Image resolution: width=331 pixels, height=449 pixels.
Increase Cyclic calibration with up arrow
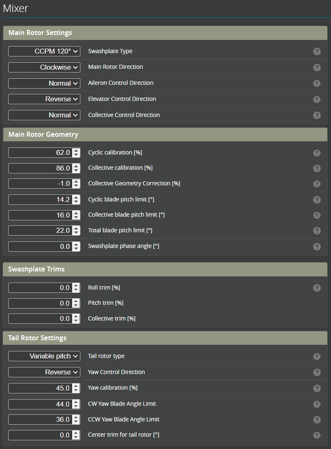click(x=76, y=150)
